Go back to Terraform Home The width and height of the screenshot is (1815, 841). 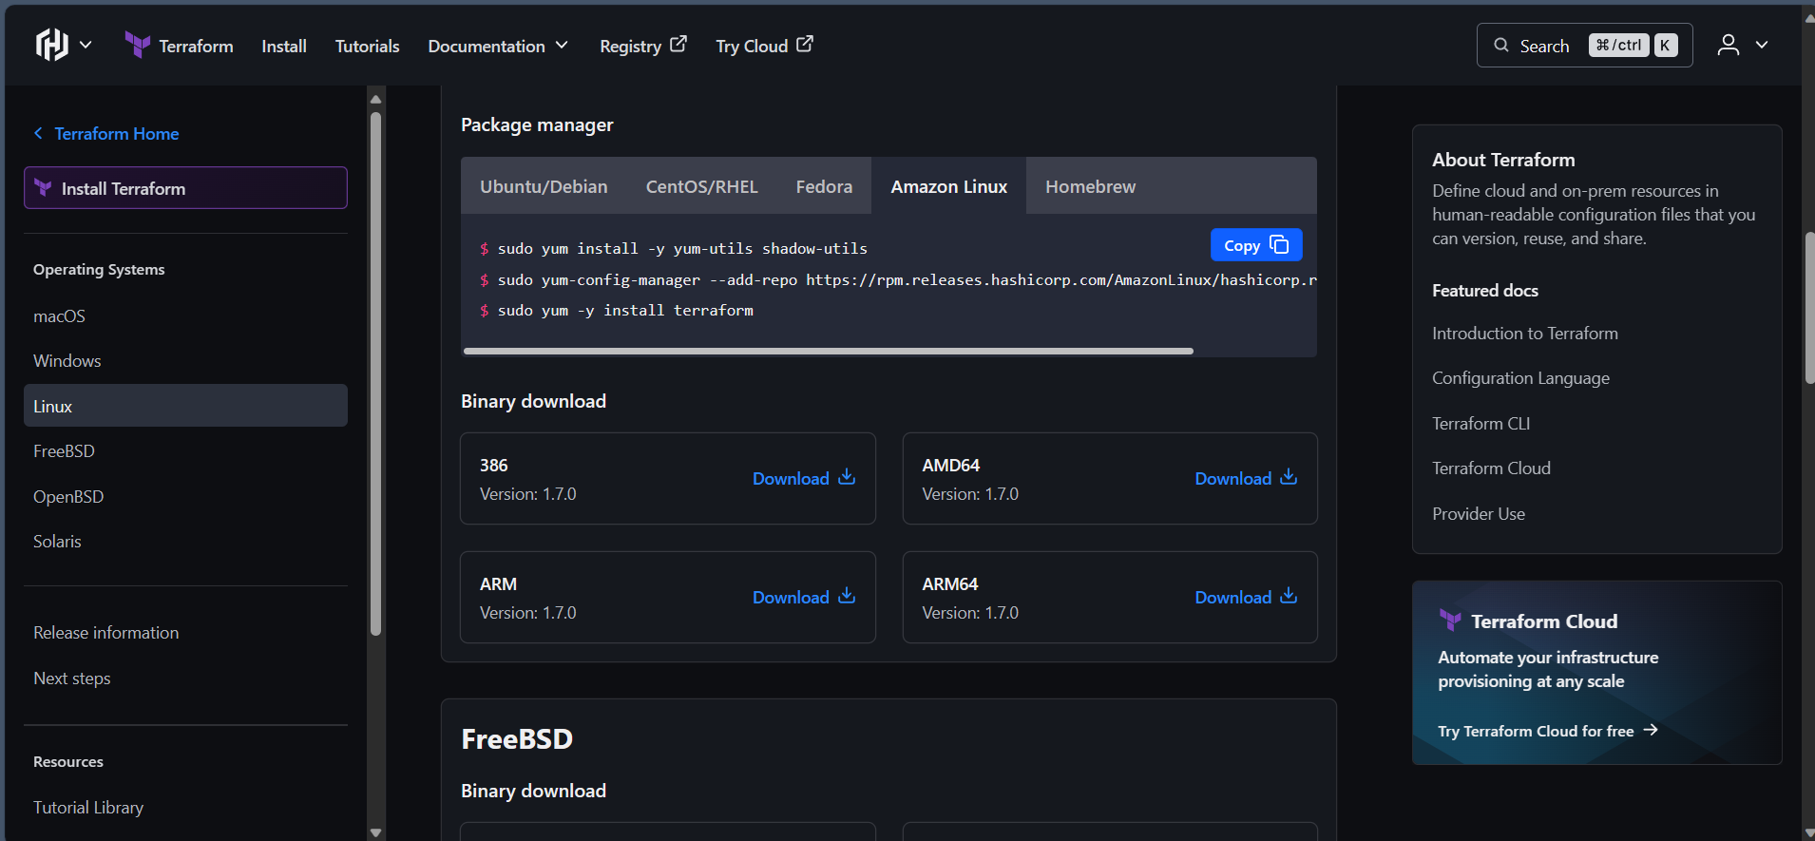pyautogui.click(x=116, y=134)
